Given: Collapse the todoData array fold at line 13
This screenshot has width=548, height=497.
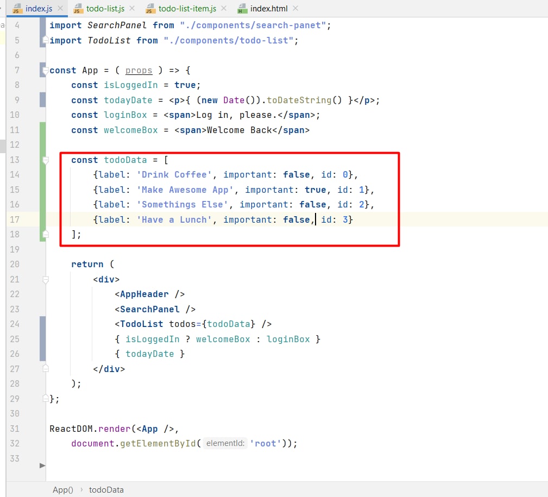Looking at the screenshot, I should [46, 160].
